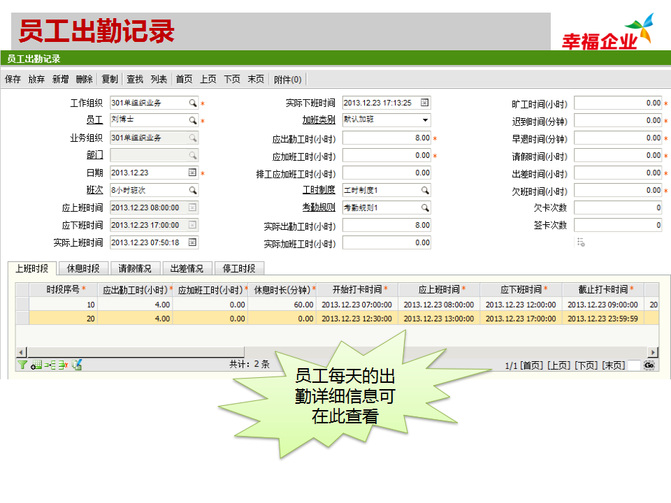
Task: Open the calendar icon for 实际下班时间
Action: (425, 103)
